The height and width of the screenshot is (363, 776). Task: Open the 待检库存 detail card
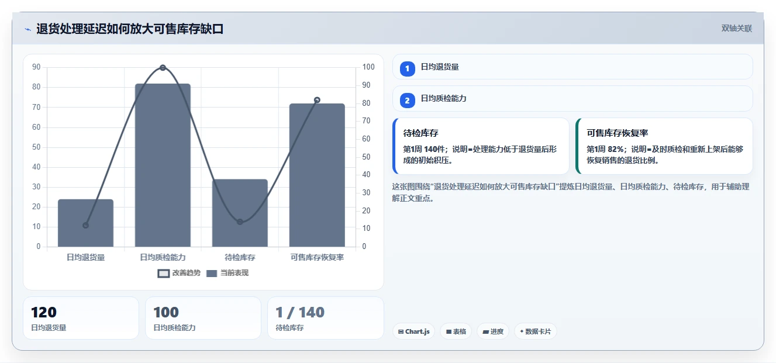481,146
